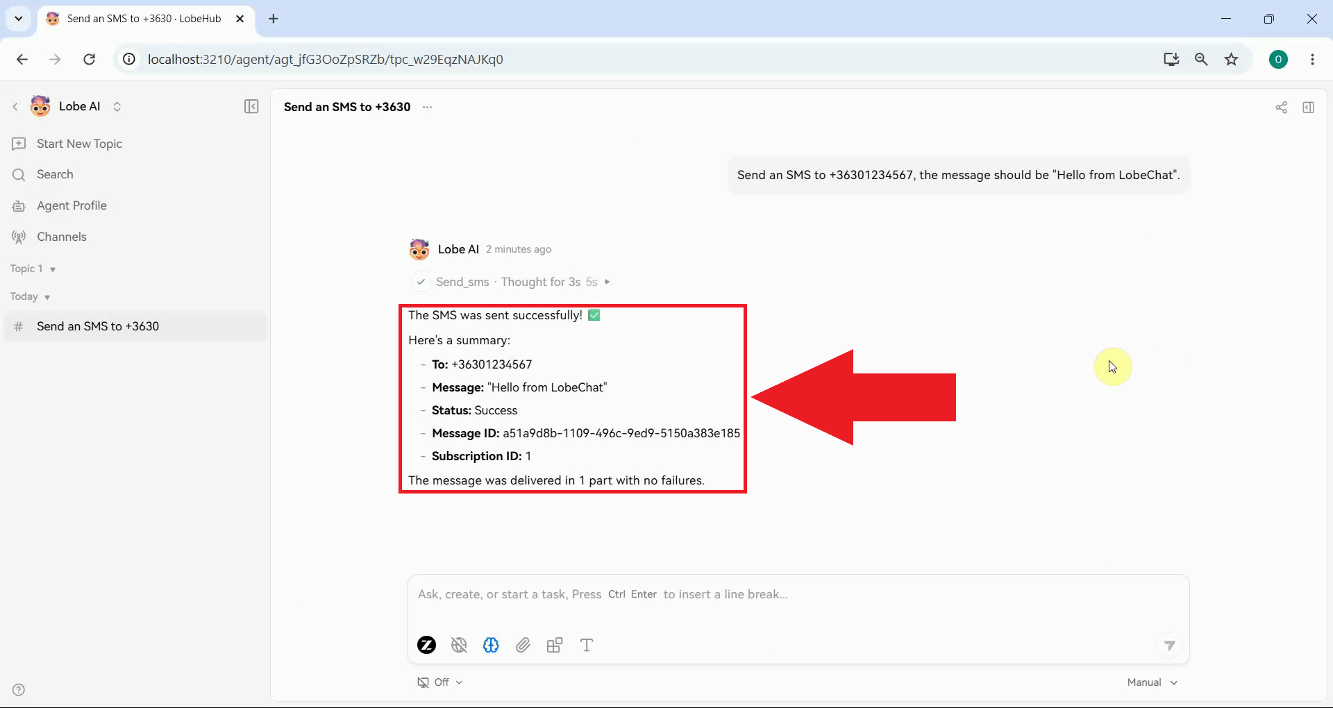Open the Off mode dropdown
Image resolution: width=1333 pixels, height=708 pixels.
coord(439,682)
